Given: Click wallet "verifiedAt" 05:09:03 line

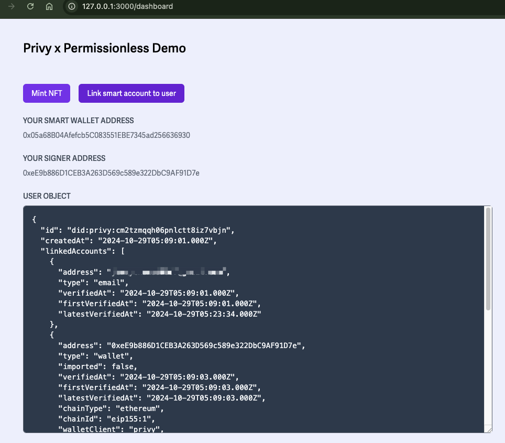Looking at the screenshot, I should click(x=148, y=377).
